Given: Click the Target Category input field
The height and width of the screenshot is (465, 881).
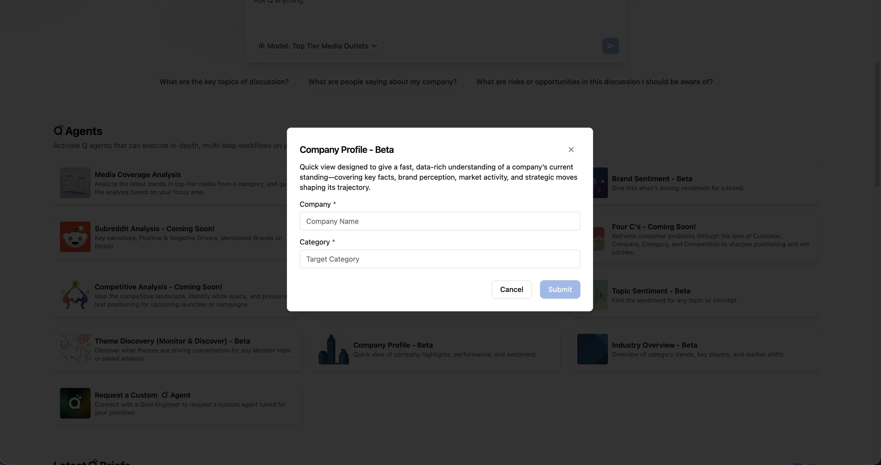Looking at the screenshot, I should 439,259.
